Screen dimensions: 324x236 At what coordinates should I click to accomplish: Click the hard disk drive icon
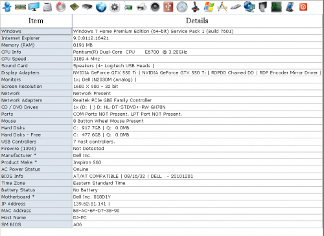click(47, 7)
